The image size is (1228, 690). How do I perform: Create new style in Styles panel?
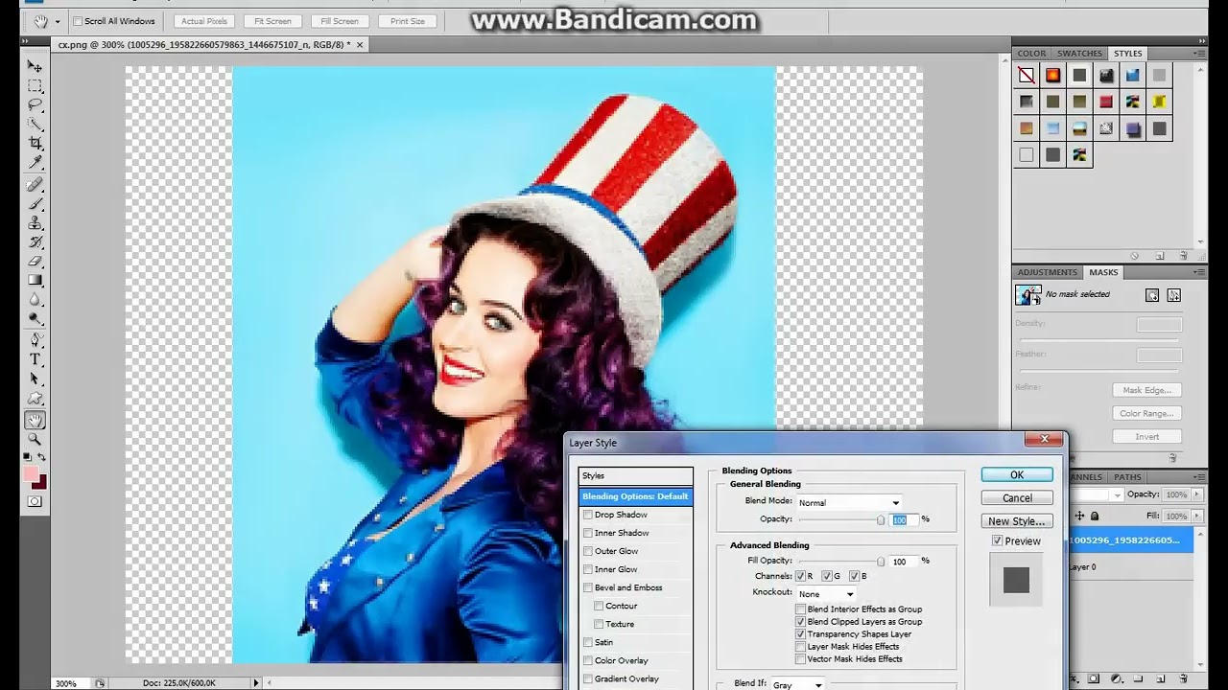click(1160, 256)
